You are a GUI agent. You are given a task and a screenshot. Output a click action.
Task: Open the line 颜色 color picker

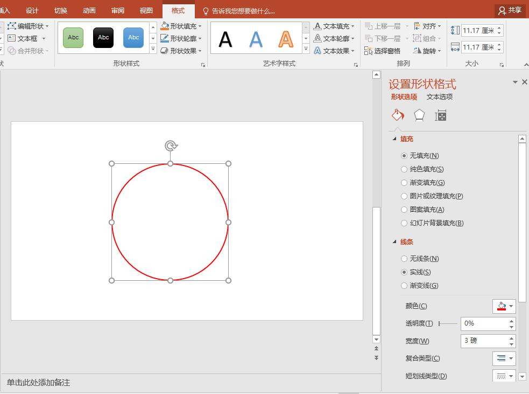[504, 306]
